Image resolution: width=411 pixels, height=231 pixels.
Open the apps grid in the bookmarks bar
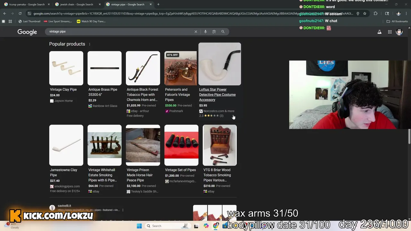(x=10, y=21)
